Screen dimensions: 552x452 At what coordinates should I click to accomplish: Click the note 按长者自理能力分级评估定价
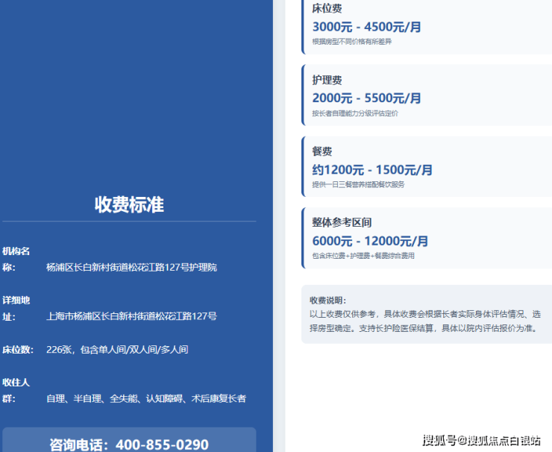[x=355, y=113]
